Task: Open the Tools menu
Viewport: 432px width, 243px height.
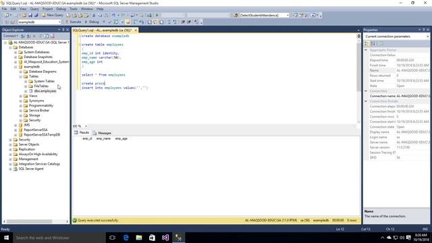Action: coord(74,9)
